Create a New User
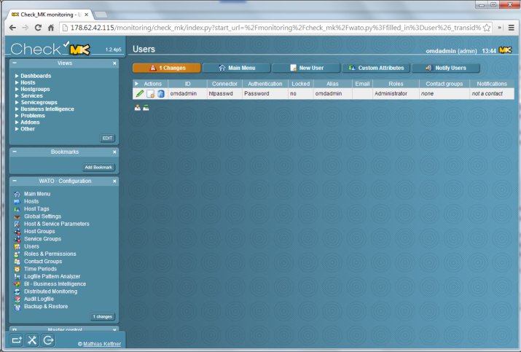The height and width of the screenshot is (352, 521). pyautogui.click(x=306, y=68)
